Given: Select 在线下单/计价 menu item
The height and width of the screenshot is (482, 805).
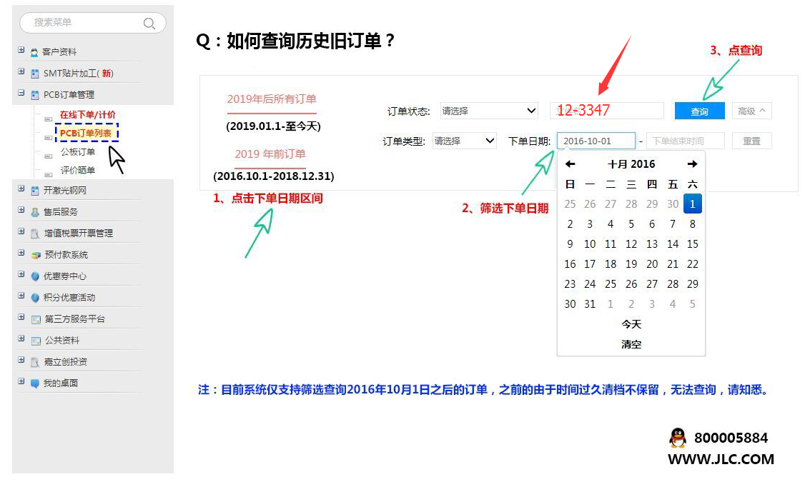Looking at the screenshot, I should click(x=87, y=114).
